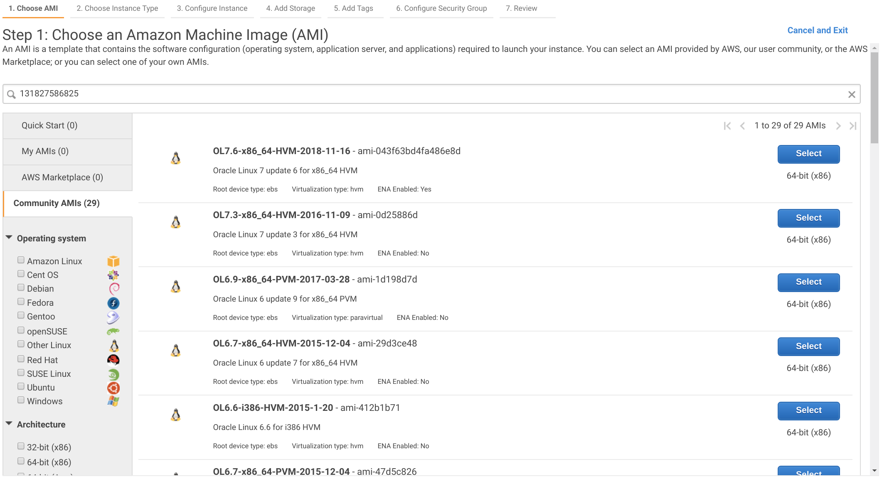This screenshot has width=882, height=479.
Task: Open the Quick Start (0) category
Action: pyautogui.click(x=68, y=125)
